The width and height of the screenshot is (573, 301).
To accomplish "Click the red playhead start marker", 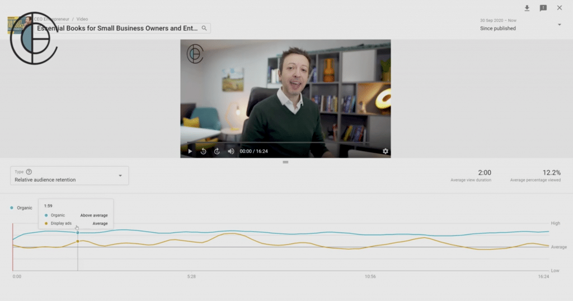I will (x=13, y=247).
